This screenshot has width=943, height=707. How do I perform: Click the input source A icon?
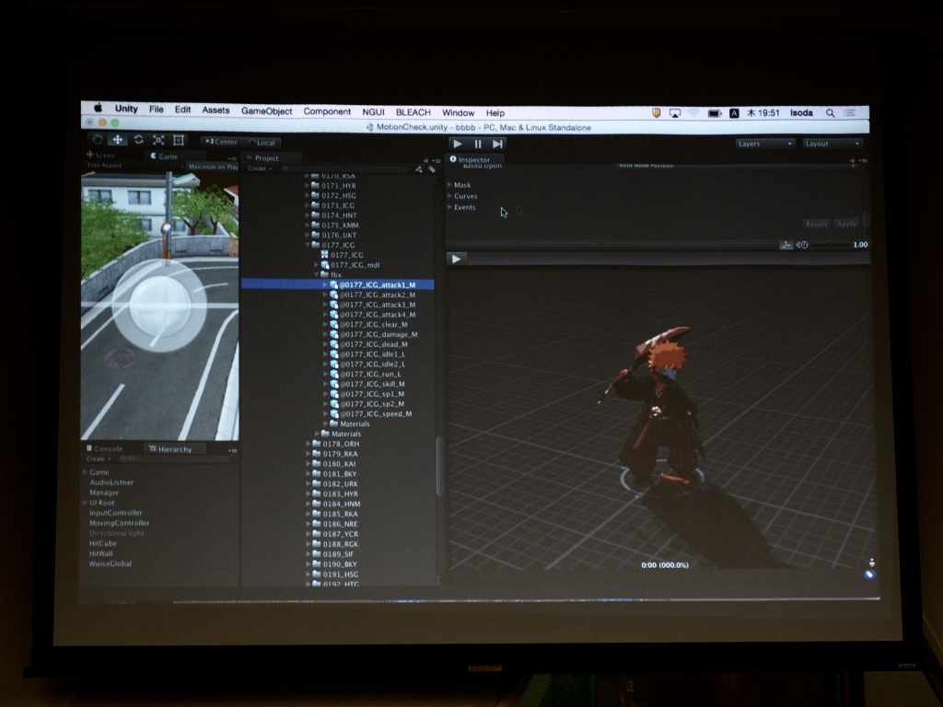click(x=734, y=113)
